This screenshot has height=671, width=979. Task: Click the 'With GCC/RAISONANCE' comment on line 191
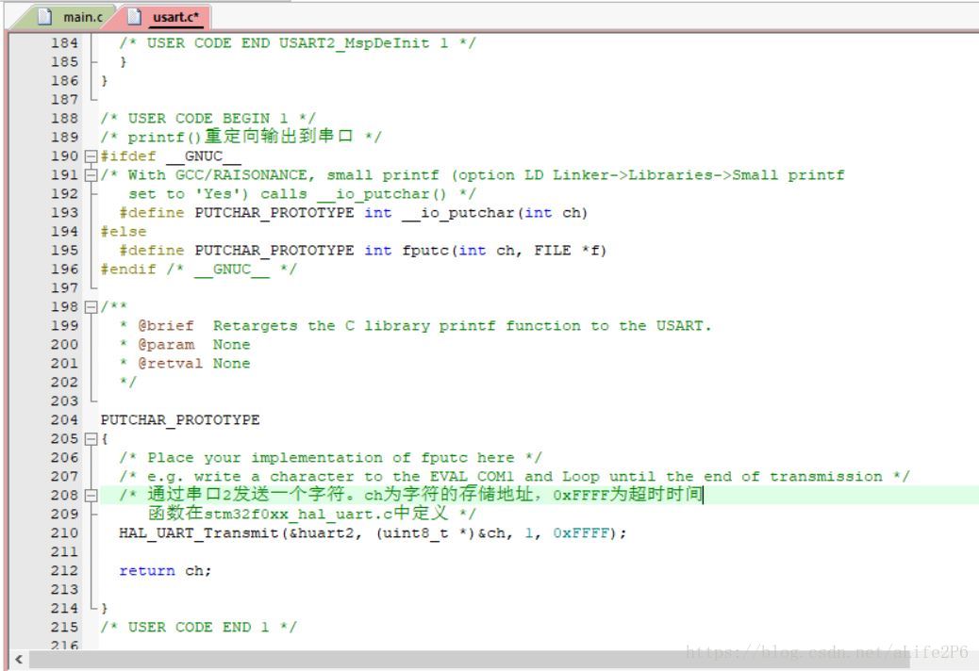(x=473, y=174)
